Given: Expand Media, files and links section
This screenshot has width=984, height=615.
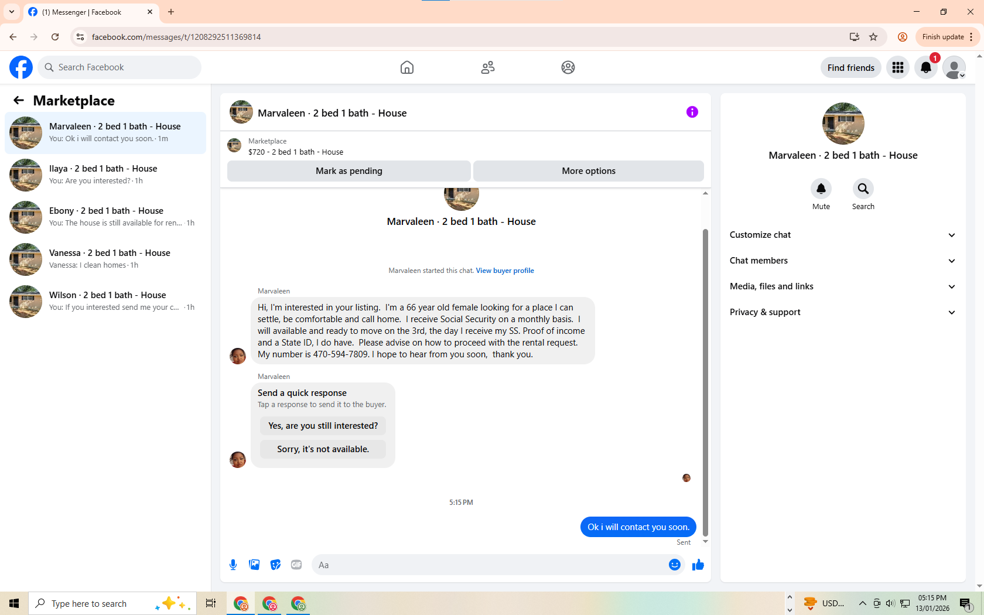Looking at the screenshot, I should pyautogui.click(x=843, y=286).
